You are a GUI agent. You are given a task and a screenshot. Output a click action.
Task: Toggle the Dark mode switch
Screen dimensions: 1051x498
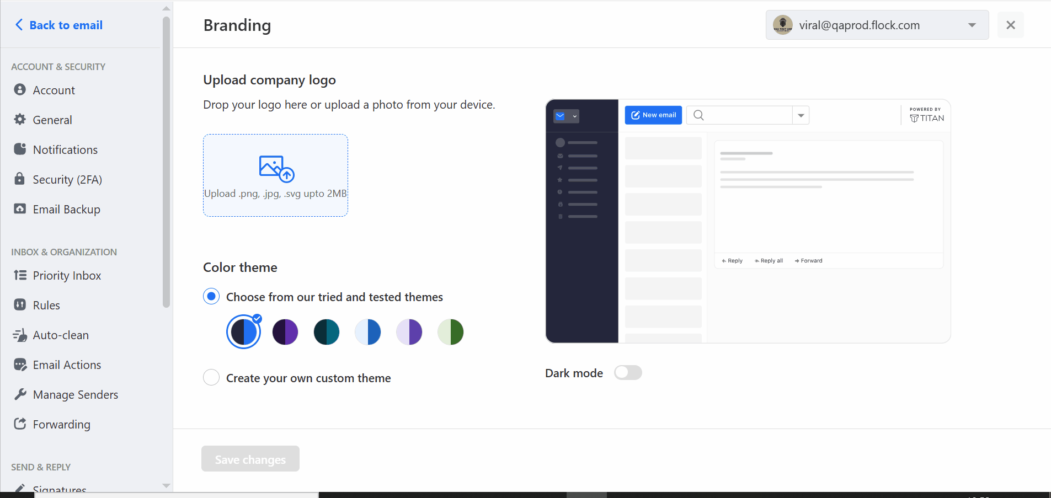tap(628, 373)
